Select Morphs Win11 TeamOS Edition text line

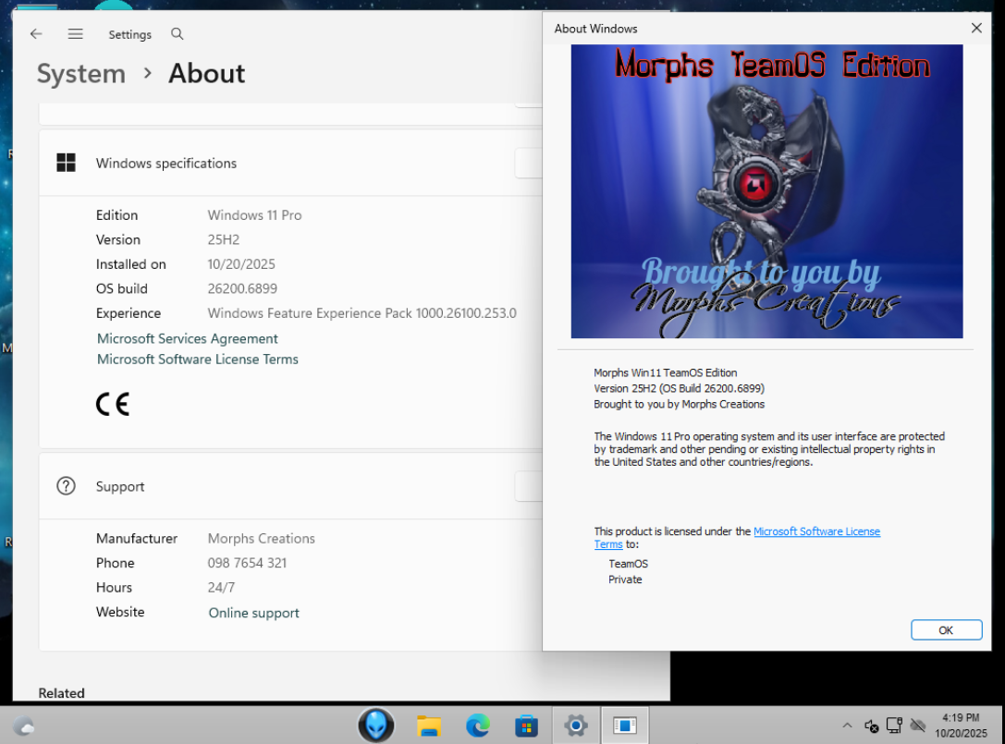coord(666,372)
